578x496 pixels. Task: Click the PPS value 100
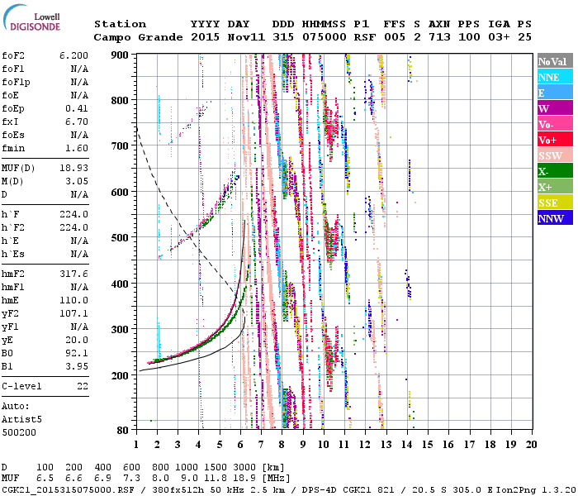point(469,37)
